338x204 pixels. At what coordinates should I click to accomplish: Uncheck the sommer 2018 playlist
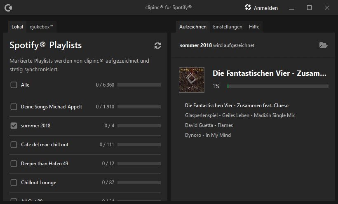pos(14,126)
